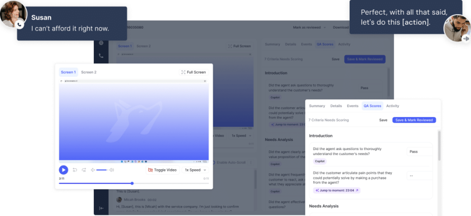Click the loud speaker icon beside volume bar
471x216 pixels.
[x=112, y=170]
